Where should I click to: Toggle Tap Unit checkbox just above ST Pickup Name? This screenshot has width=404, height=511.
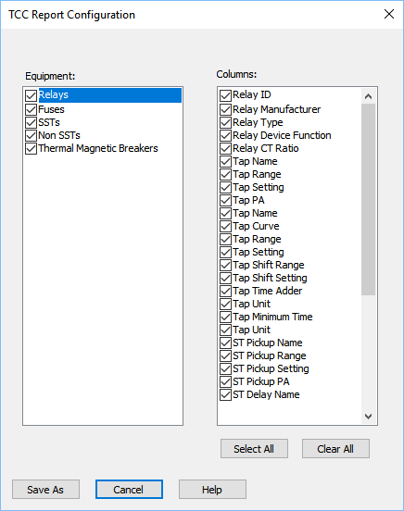pyautogui.click(x=225, y=330)
